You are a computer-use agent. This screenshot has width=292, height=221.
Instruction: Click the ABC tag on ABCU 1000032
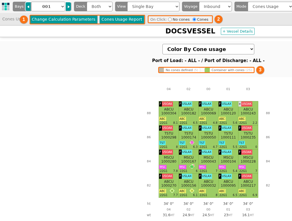tap(202, 191)
